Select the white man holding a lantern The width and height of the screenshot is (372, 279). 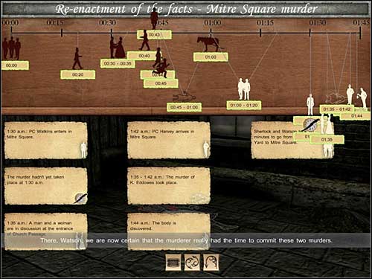coord(362,98)
